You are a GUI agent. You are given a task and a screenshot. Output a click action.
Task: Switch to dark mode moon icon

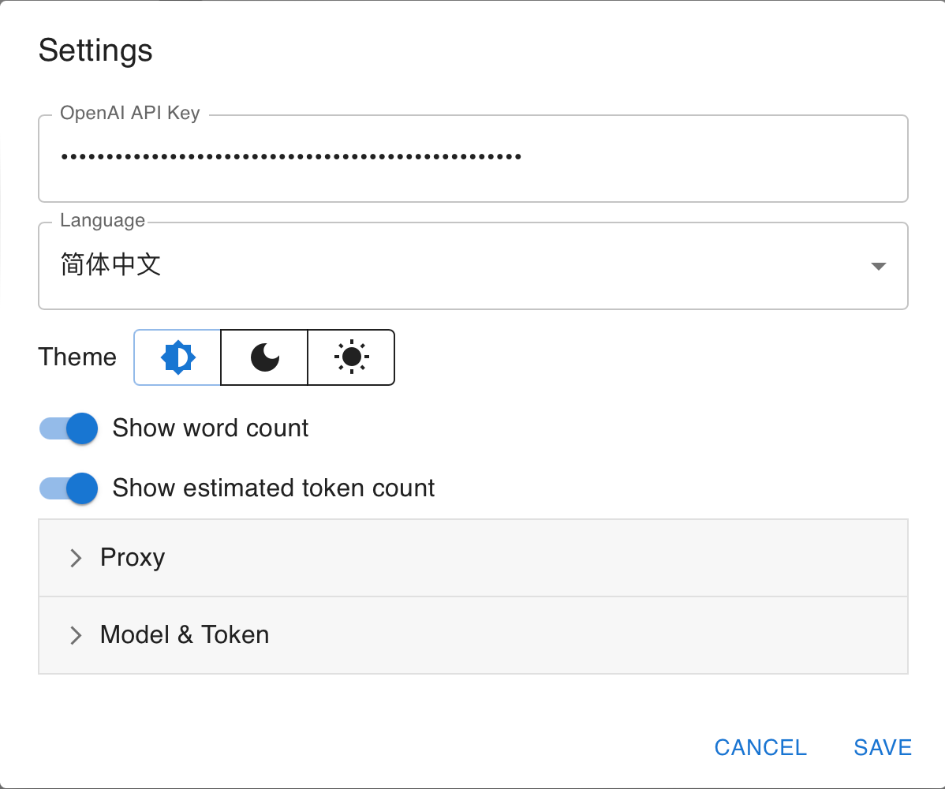click(264, 357)
